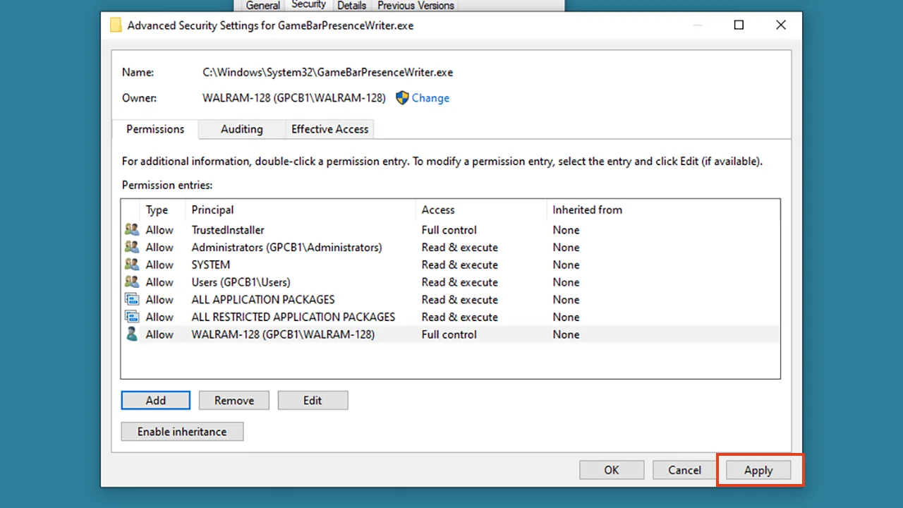Click the None inherited value for TrustedInstaller
This screenshot has height=508, width=903.
(566, 230)
